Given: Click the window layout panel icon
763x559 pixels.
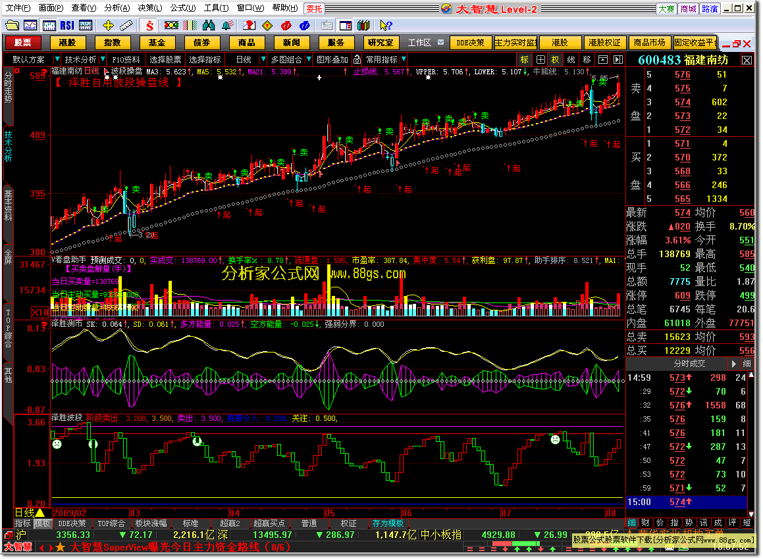Looking at the screenshot, I should coord(346,25).
